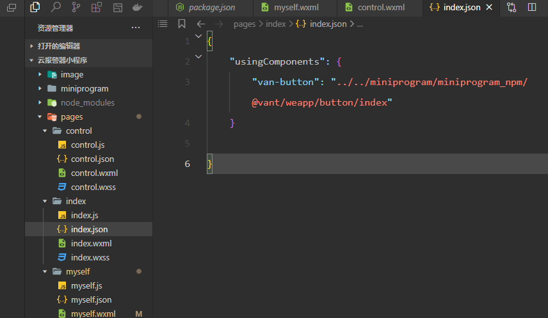The height and width of the screenshot is (318, 548).
Task: Click the bookmark icon in breadcrumb bar
Action: (182, 24)
